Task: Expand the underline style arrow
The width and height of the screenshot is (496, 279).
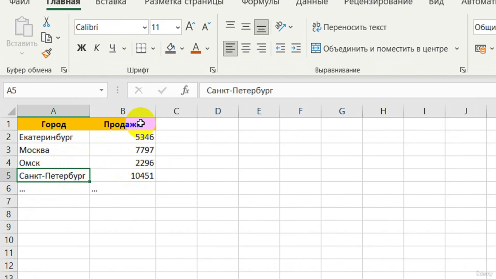Action: tap(124, 49)
